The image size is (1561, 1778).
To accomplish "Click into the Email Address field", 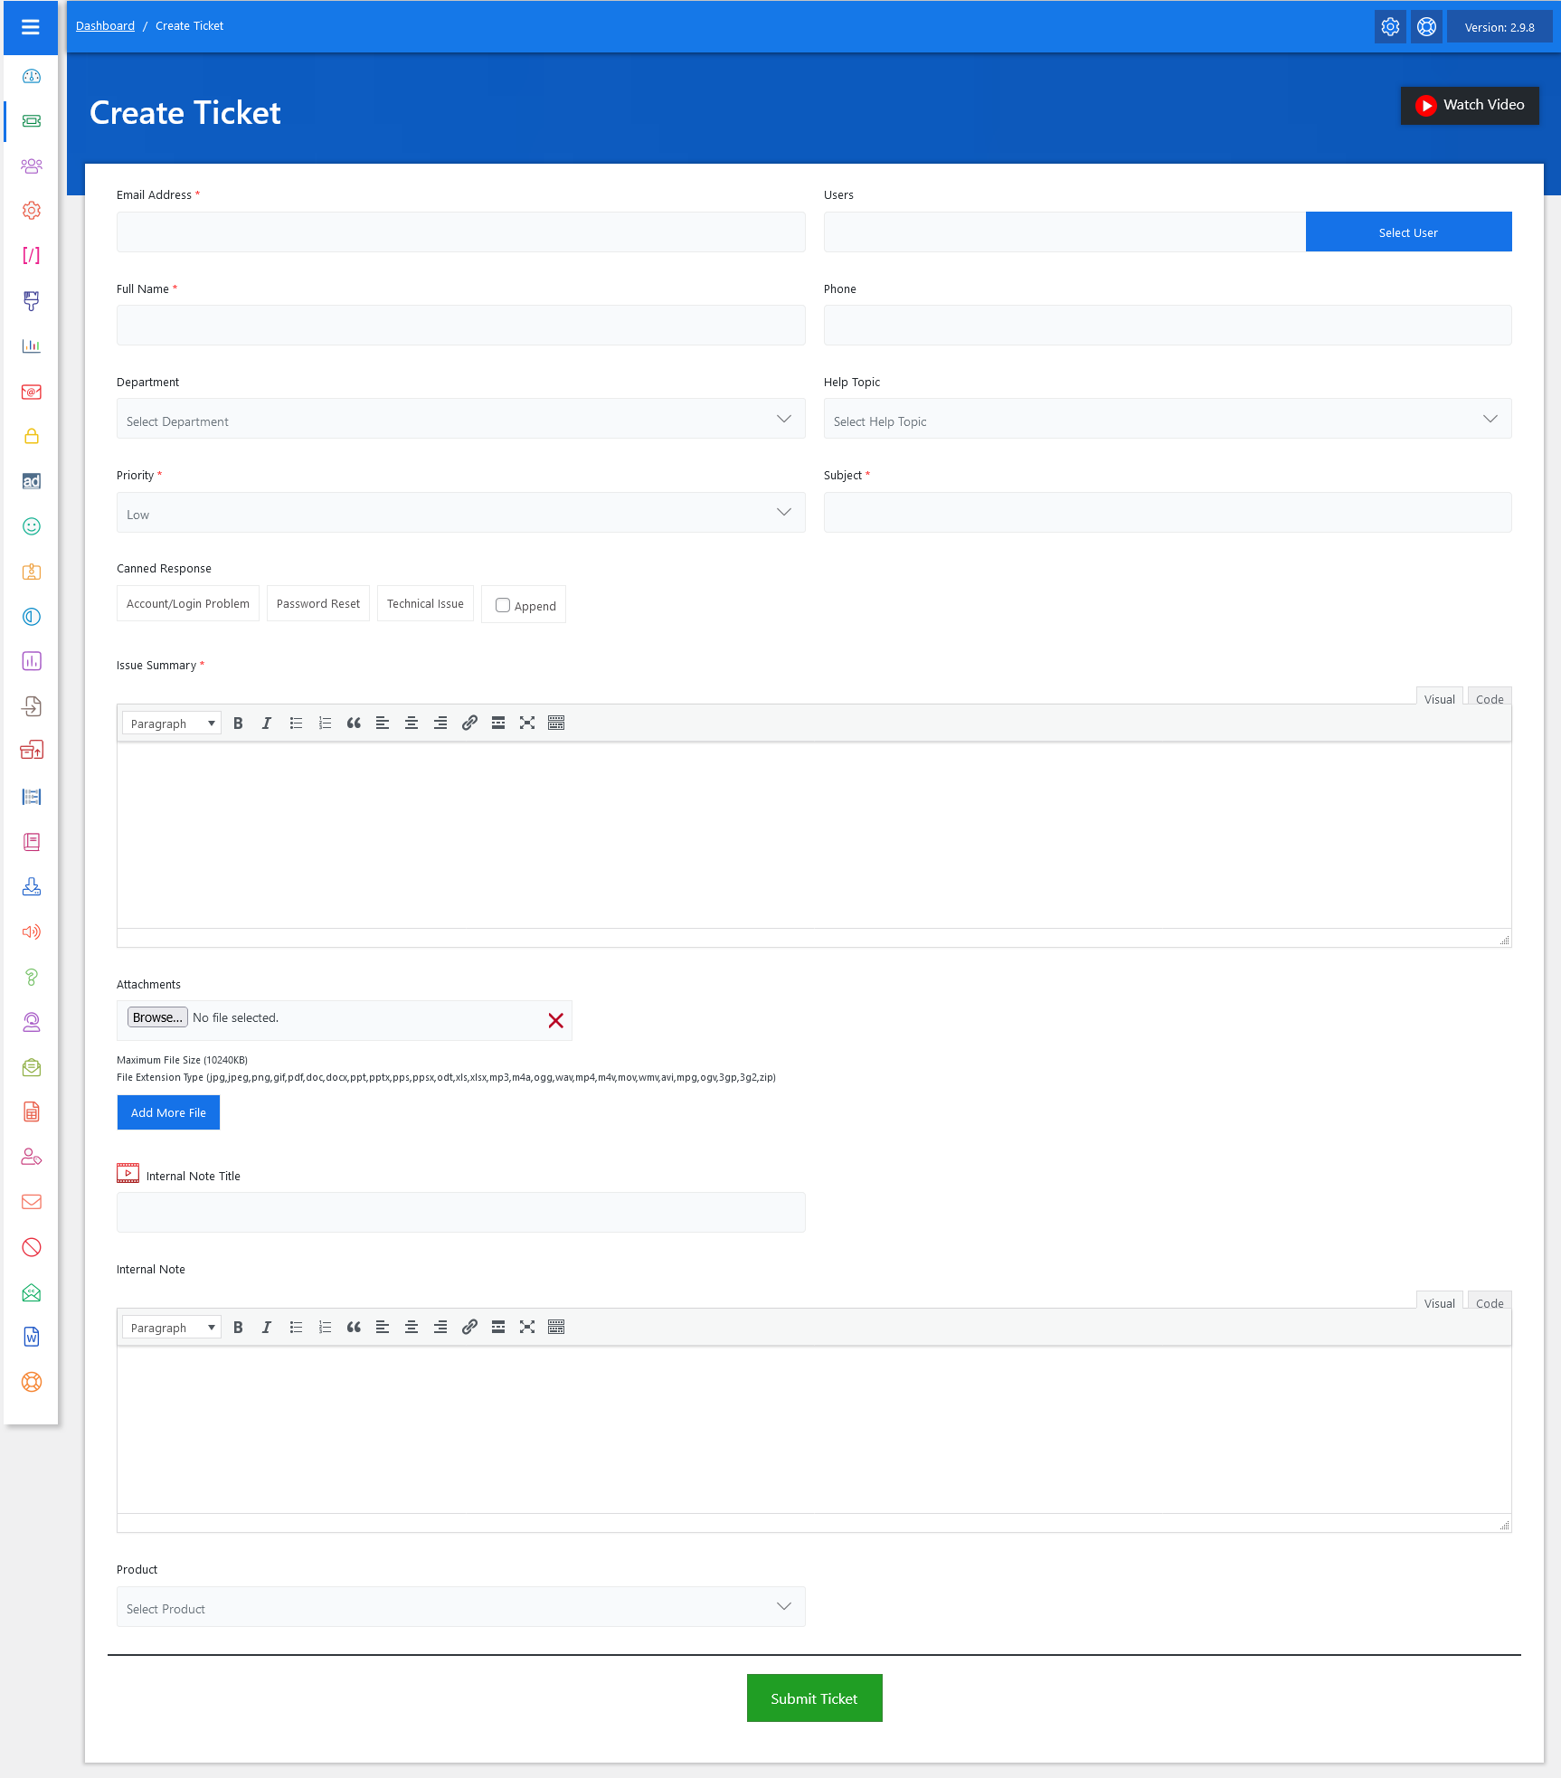I will (460, 232).
